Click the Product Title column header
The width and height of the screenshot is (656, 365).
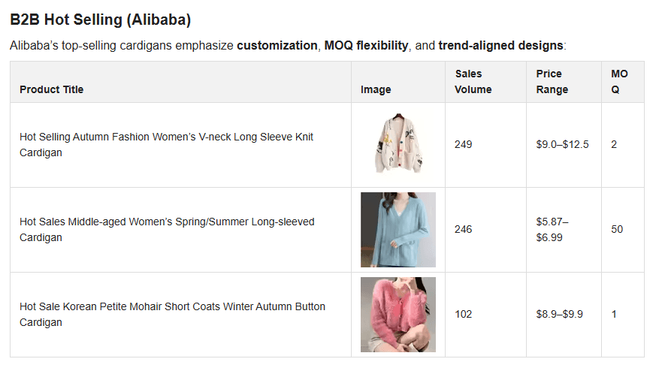point(52,89)
